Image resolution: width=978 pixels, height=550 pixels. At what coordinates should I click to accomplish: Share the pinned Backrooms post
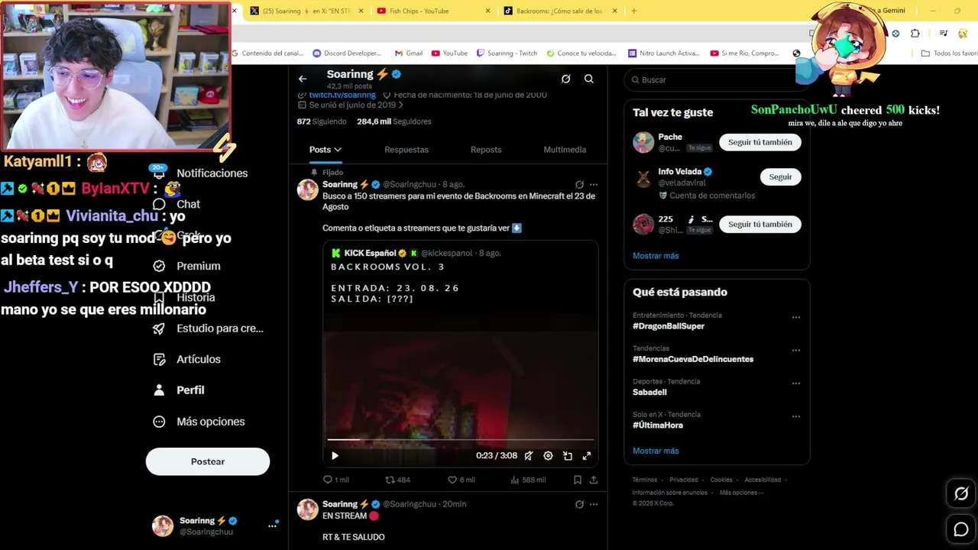(594, 480)
